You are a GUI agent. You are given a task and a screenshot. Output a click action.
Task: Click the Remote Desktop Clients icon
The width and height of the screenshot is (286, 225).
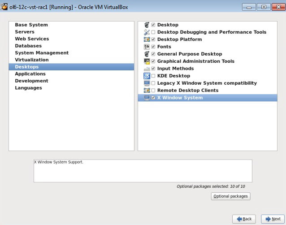click(147, 91)
